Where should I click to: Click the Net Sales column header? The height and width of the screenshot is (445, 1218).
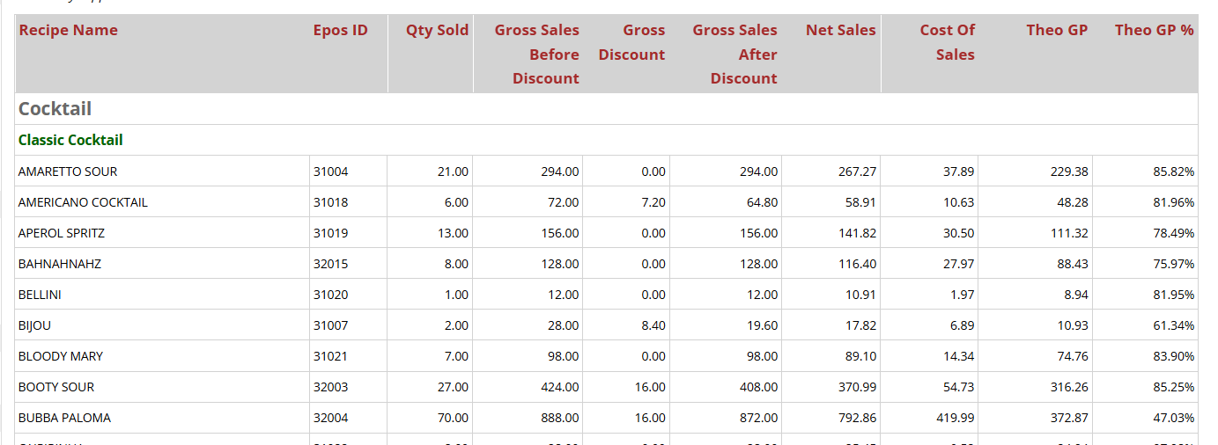(840, 31)
